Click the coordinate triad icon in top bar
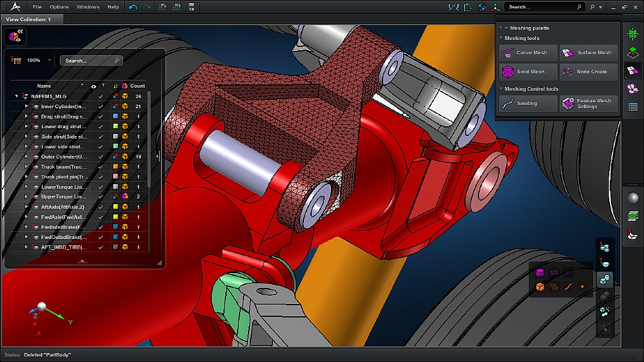 click(495, 7)
